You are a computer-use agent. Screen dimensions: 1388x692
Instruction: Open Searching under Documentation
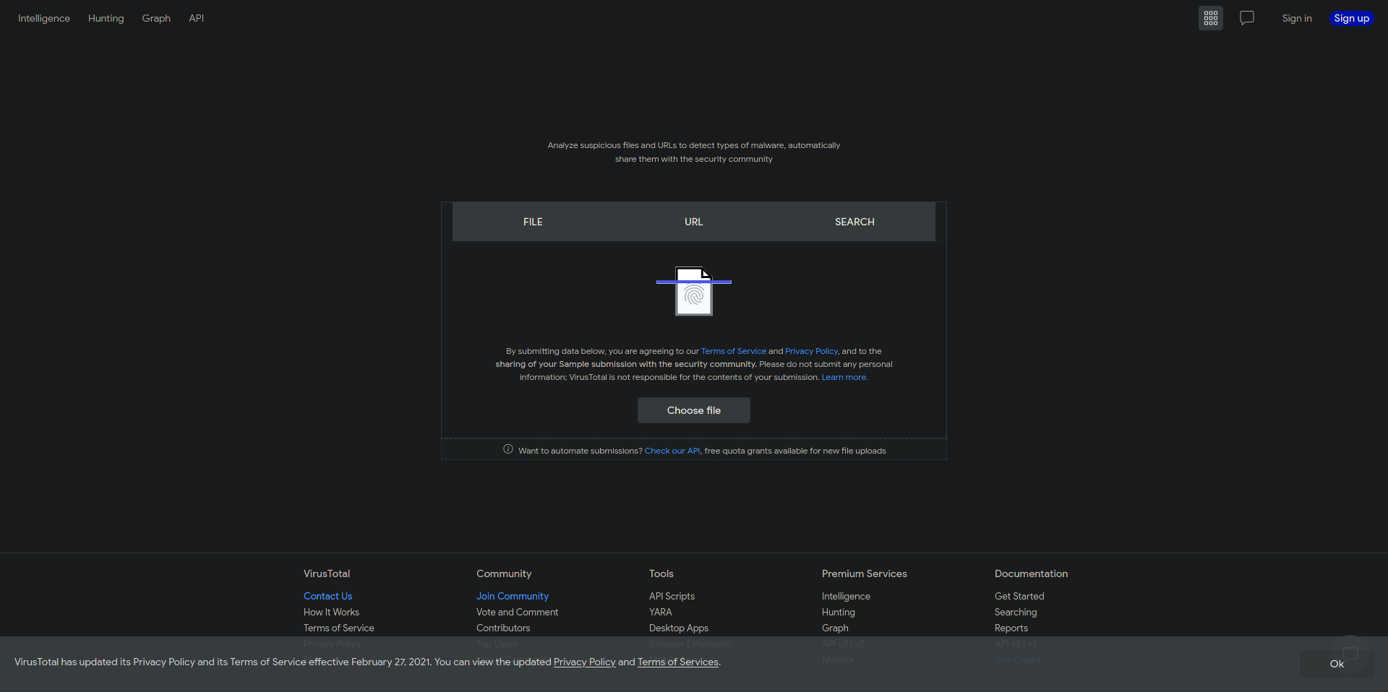coord(1016,612)
